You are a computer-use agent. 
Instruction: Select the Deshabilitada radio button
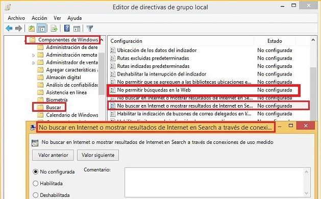(x=36, y=195)
